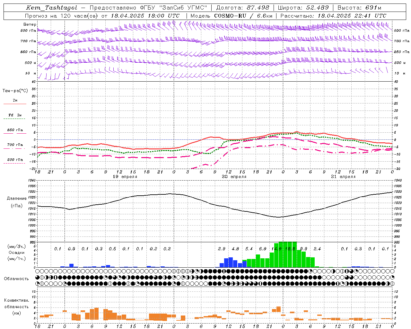Click the precipitation value 0.5
Image resolution: width=411 pixels, height=329 pixels.
[x=112, y=249]
